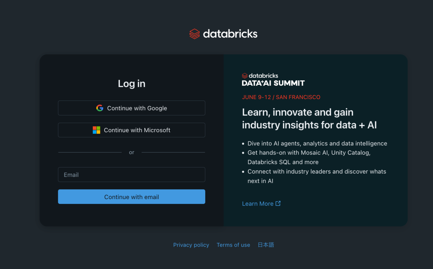433x269 pixels.
Task: Click the 'Connect with industry leaders' bullet
Action: pyautogui.click(x=317, y=176)
